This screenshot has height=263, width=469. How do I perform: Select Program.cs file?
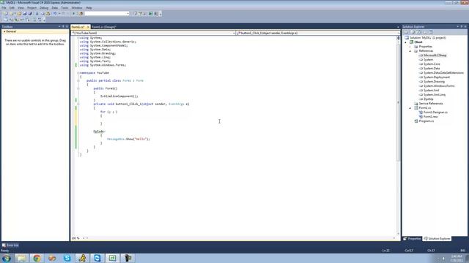pos(426,121)
